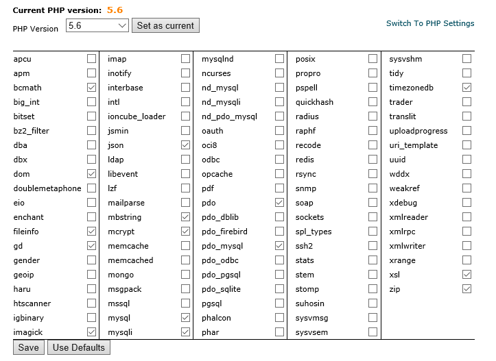The height and width of the screenshot is (361, 496).
Task: Click the Save button
Action: pos(29,347)
